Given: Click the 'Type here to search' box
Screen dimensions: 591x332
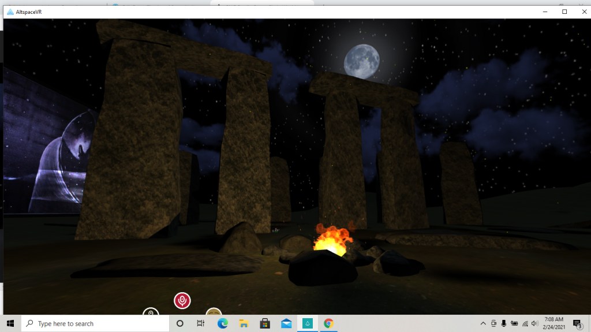Looking at the screenshot, I should click(x=95, y=323).
